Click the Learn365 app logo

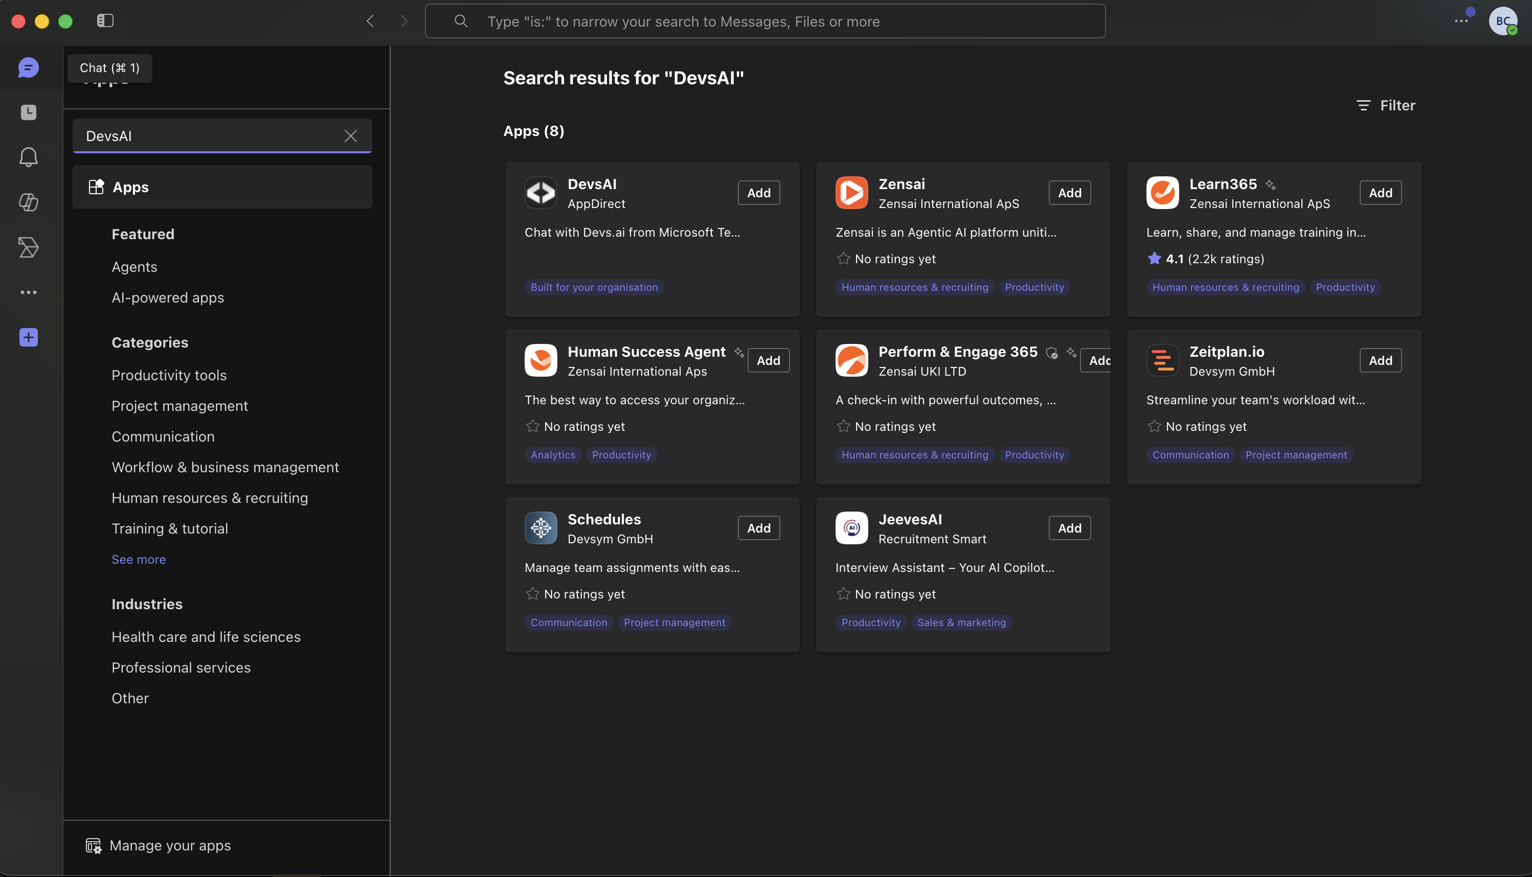pyautogui.click(x=1163, y=193)
